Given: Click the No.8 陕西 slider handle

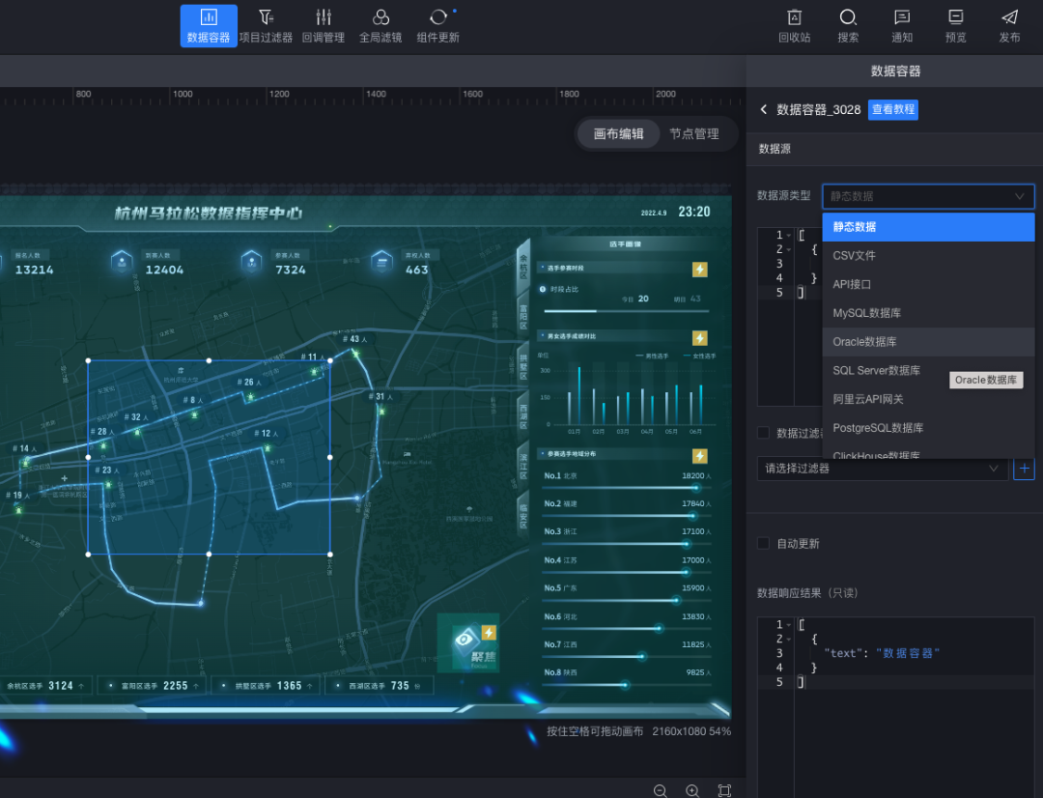Looking at the screenshot, I should 625,684.
